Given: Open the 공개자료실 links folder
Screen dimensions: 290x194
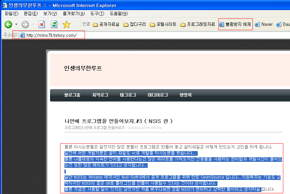Looking at the screenshot, I should coord(106,24).
